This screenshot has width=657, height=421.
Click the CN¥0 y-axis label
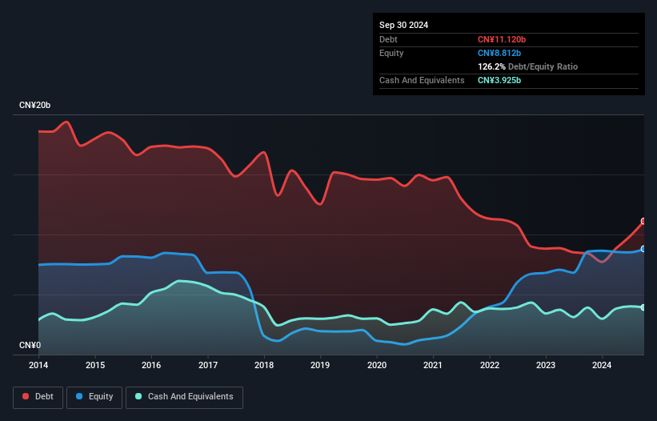pyautogui.click(x=30, y=345)
